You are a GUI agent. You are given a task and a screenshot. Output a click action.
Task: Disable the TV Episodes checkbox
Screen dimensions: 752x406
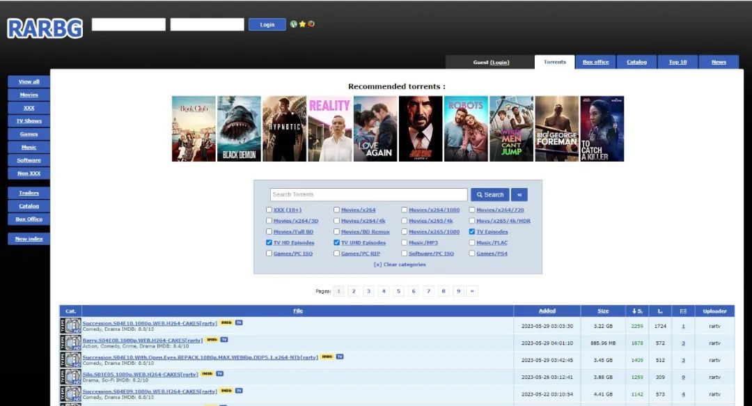(x=472, y=231)
